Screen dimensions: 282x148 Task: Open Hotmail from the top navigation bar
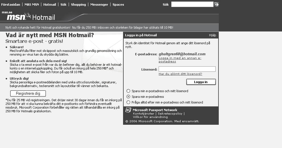(x=50, y=5)
